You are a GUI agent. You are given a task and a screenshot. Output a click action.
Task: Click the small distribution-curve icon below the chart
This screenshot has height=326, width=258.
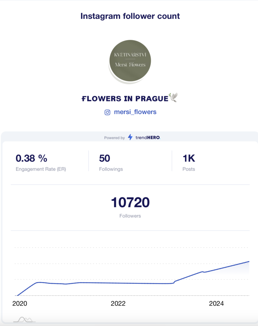coord(25,319)
